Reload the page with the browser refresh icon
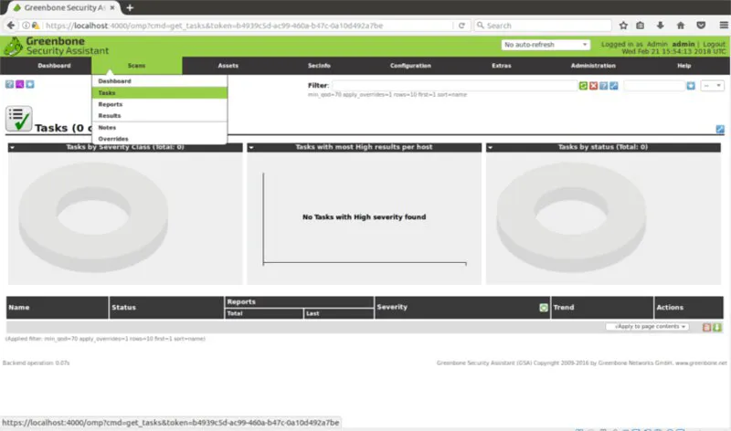 click(461, 26)
